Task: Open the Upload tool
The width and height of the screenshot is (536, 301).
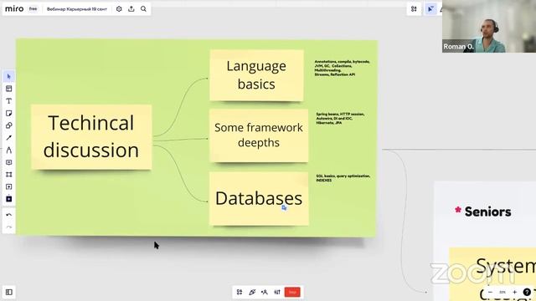Action: point(9,186)
